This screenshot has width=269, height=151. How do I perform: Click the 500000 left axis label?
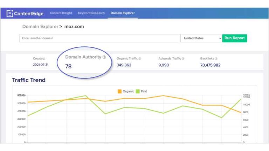[21, 103]
